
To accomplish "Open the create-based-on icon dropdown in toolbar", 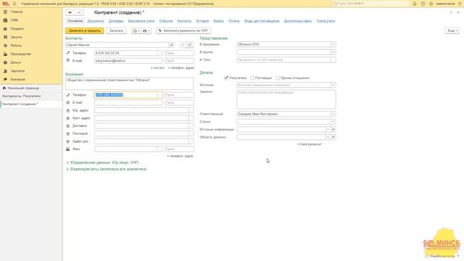I will pos(136,30).
